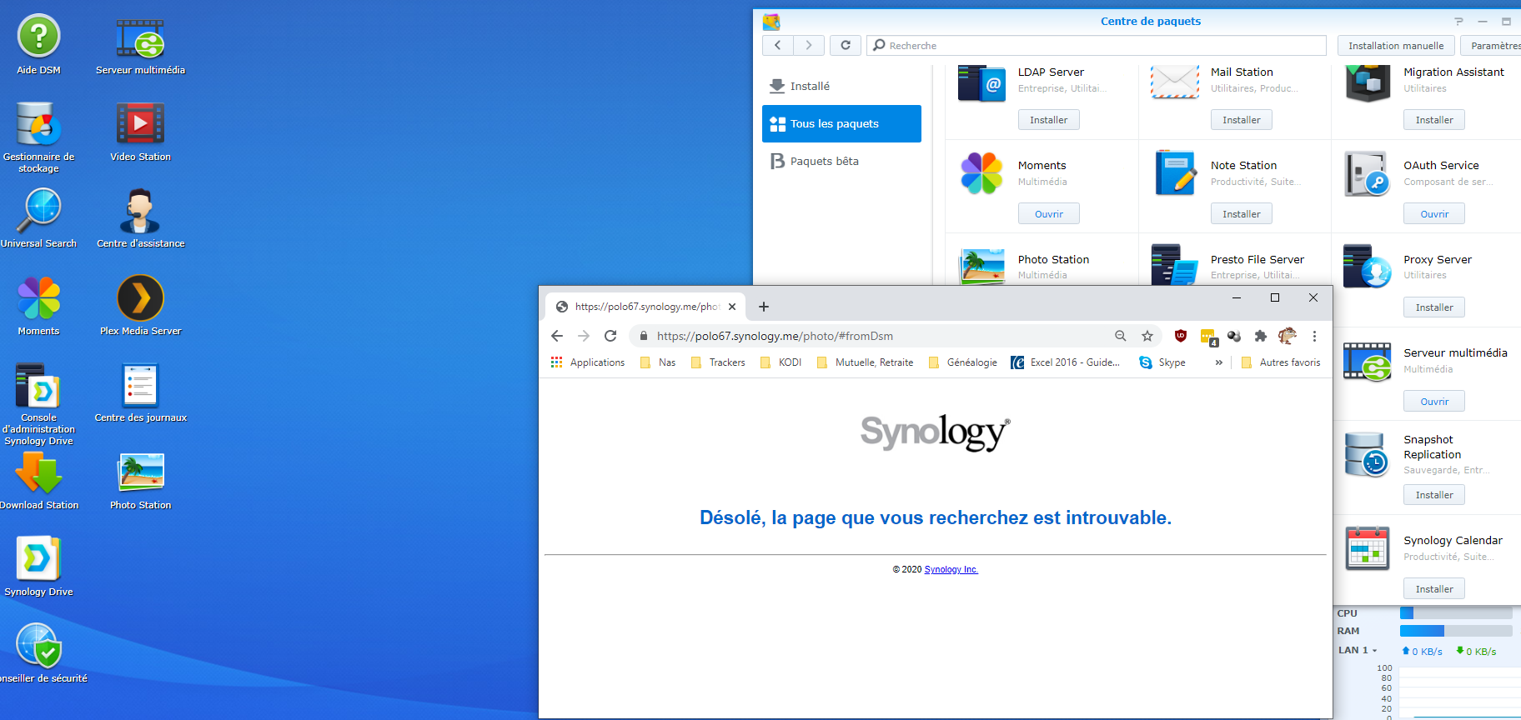Bookmark this page with the star icon
Screen dimensions: 1521x720
pos(1147,336)
